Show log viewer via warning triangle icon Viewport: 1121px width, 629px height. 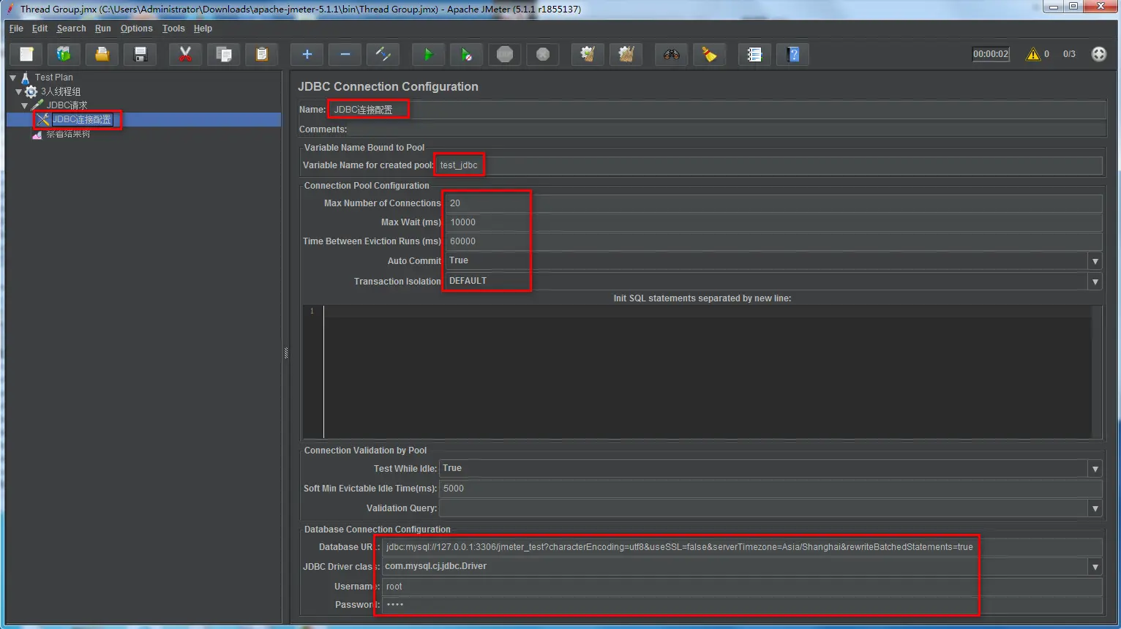(x=1033, y=54)
